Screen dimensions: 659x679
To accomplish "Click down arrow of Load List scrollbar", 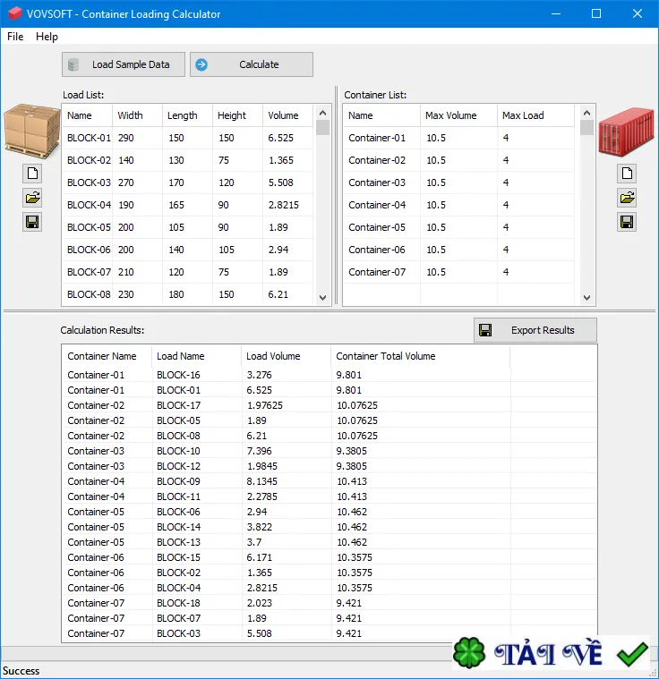I will click(322, 298).
